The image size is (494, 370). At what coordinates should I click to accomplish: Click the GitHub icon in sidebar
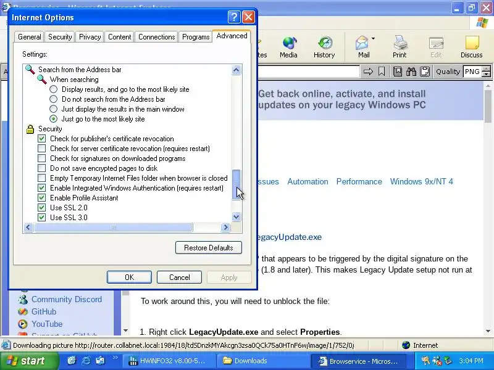point(23,311)
